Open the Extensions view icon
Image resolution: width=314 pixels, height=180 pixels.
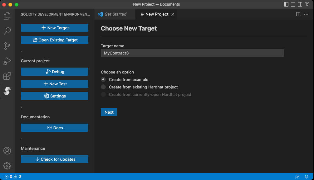click(x=7, y=76)
